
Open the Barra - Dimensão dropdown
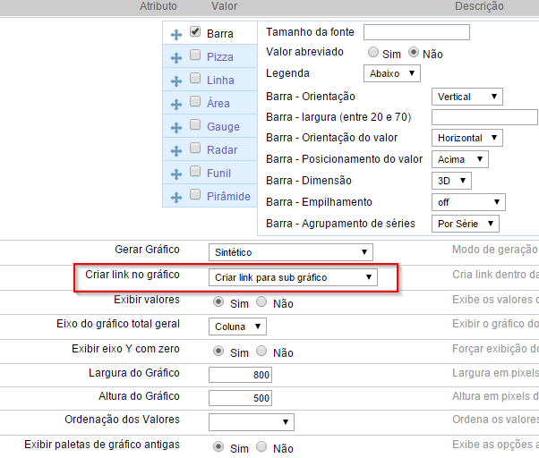pyautogui.click(x=451, y=181)
